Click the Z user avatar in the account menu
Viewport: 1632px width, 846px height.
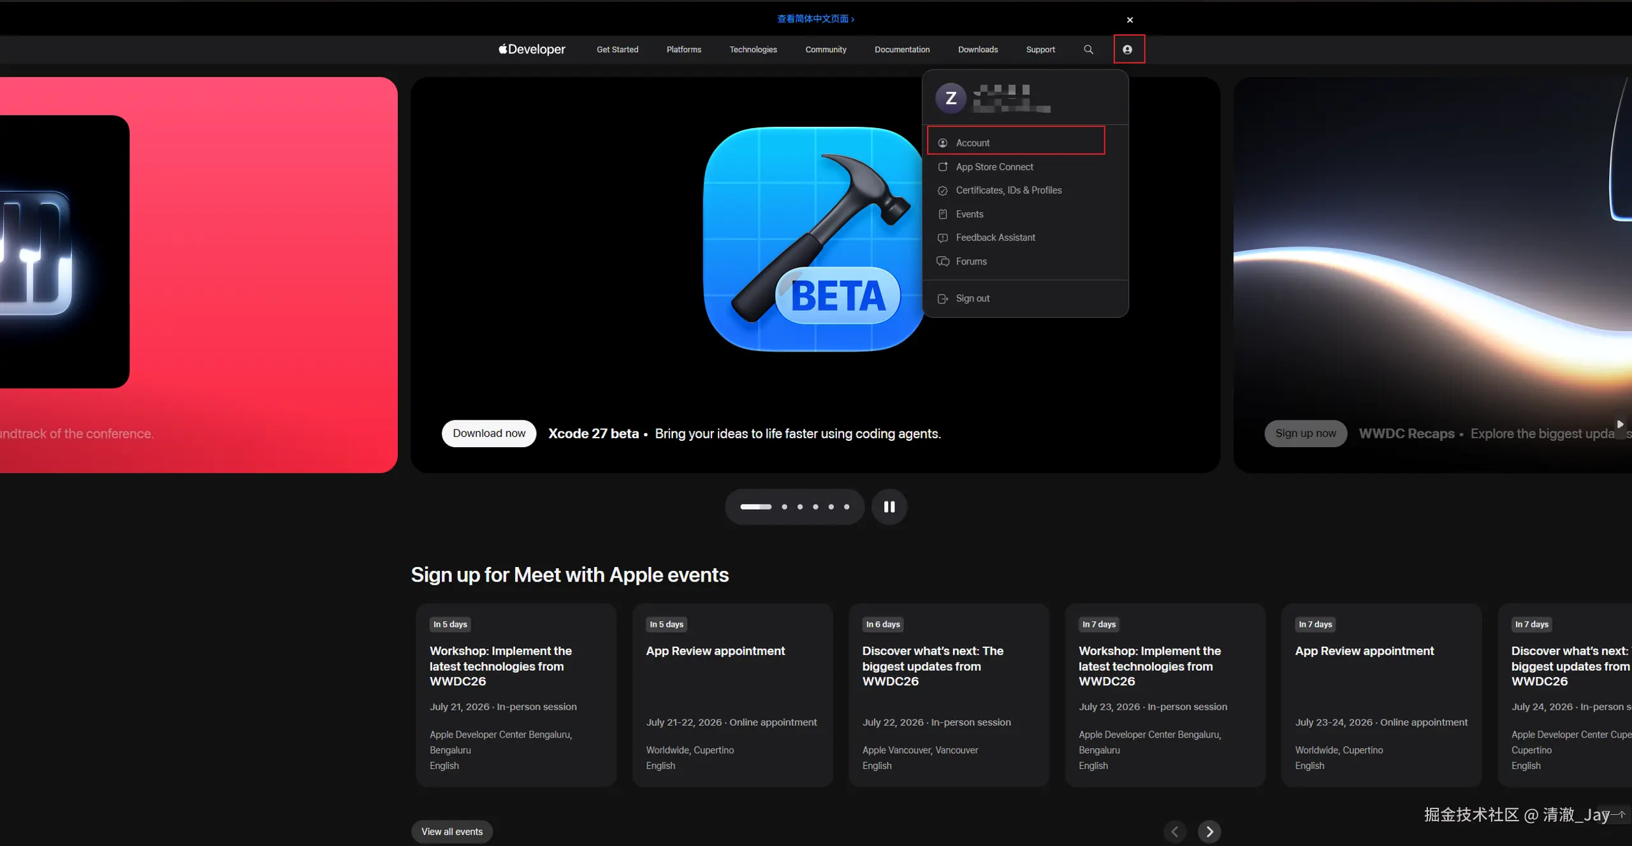tap(951, 98)
